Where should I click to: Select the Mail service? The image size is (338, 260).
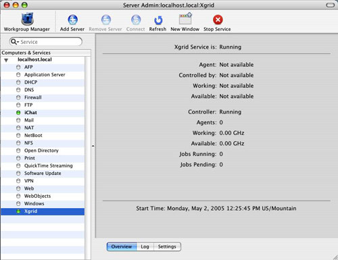click(x=43, y=120)
